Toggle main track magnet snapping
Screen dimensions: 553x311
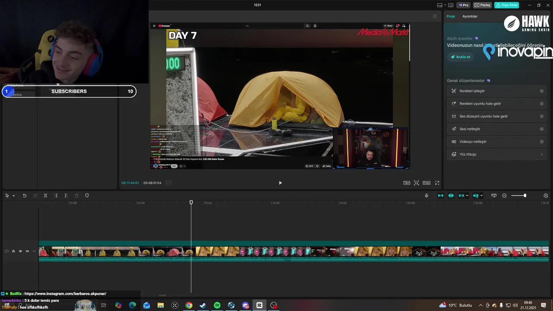441,196
